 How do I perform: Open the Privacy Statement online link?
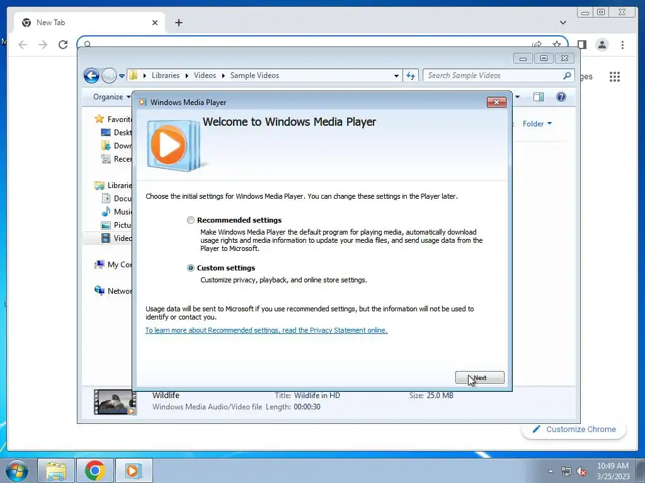[266, 330]
